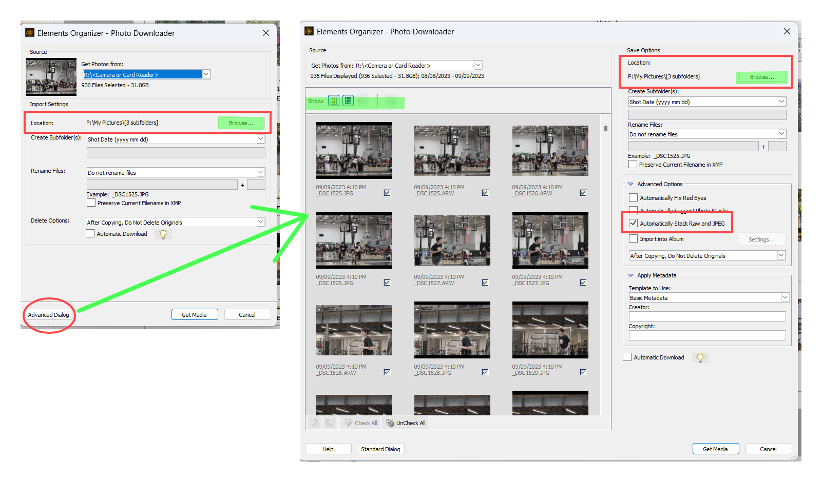Collapse the Apply Metadata section
This screenshot has height=482, width=822.
631,275
